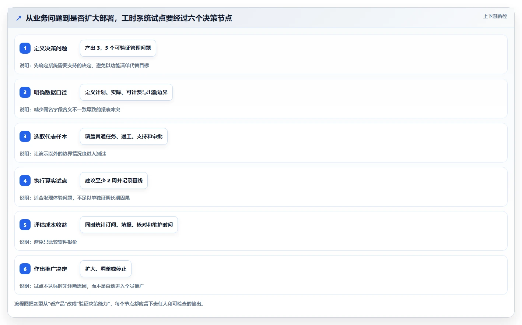Viewport: 522px width, 325px height.
Task: Click step number badge 1
Action: pyautogui.click(x=25, y=48)
